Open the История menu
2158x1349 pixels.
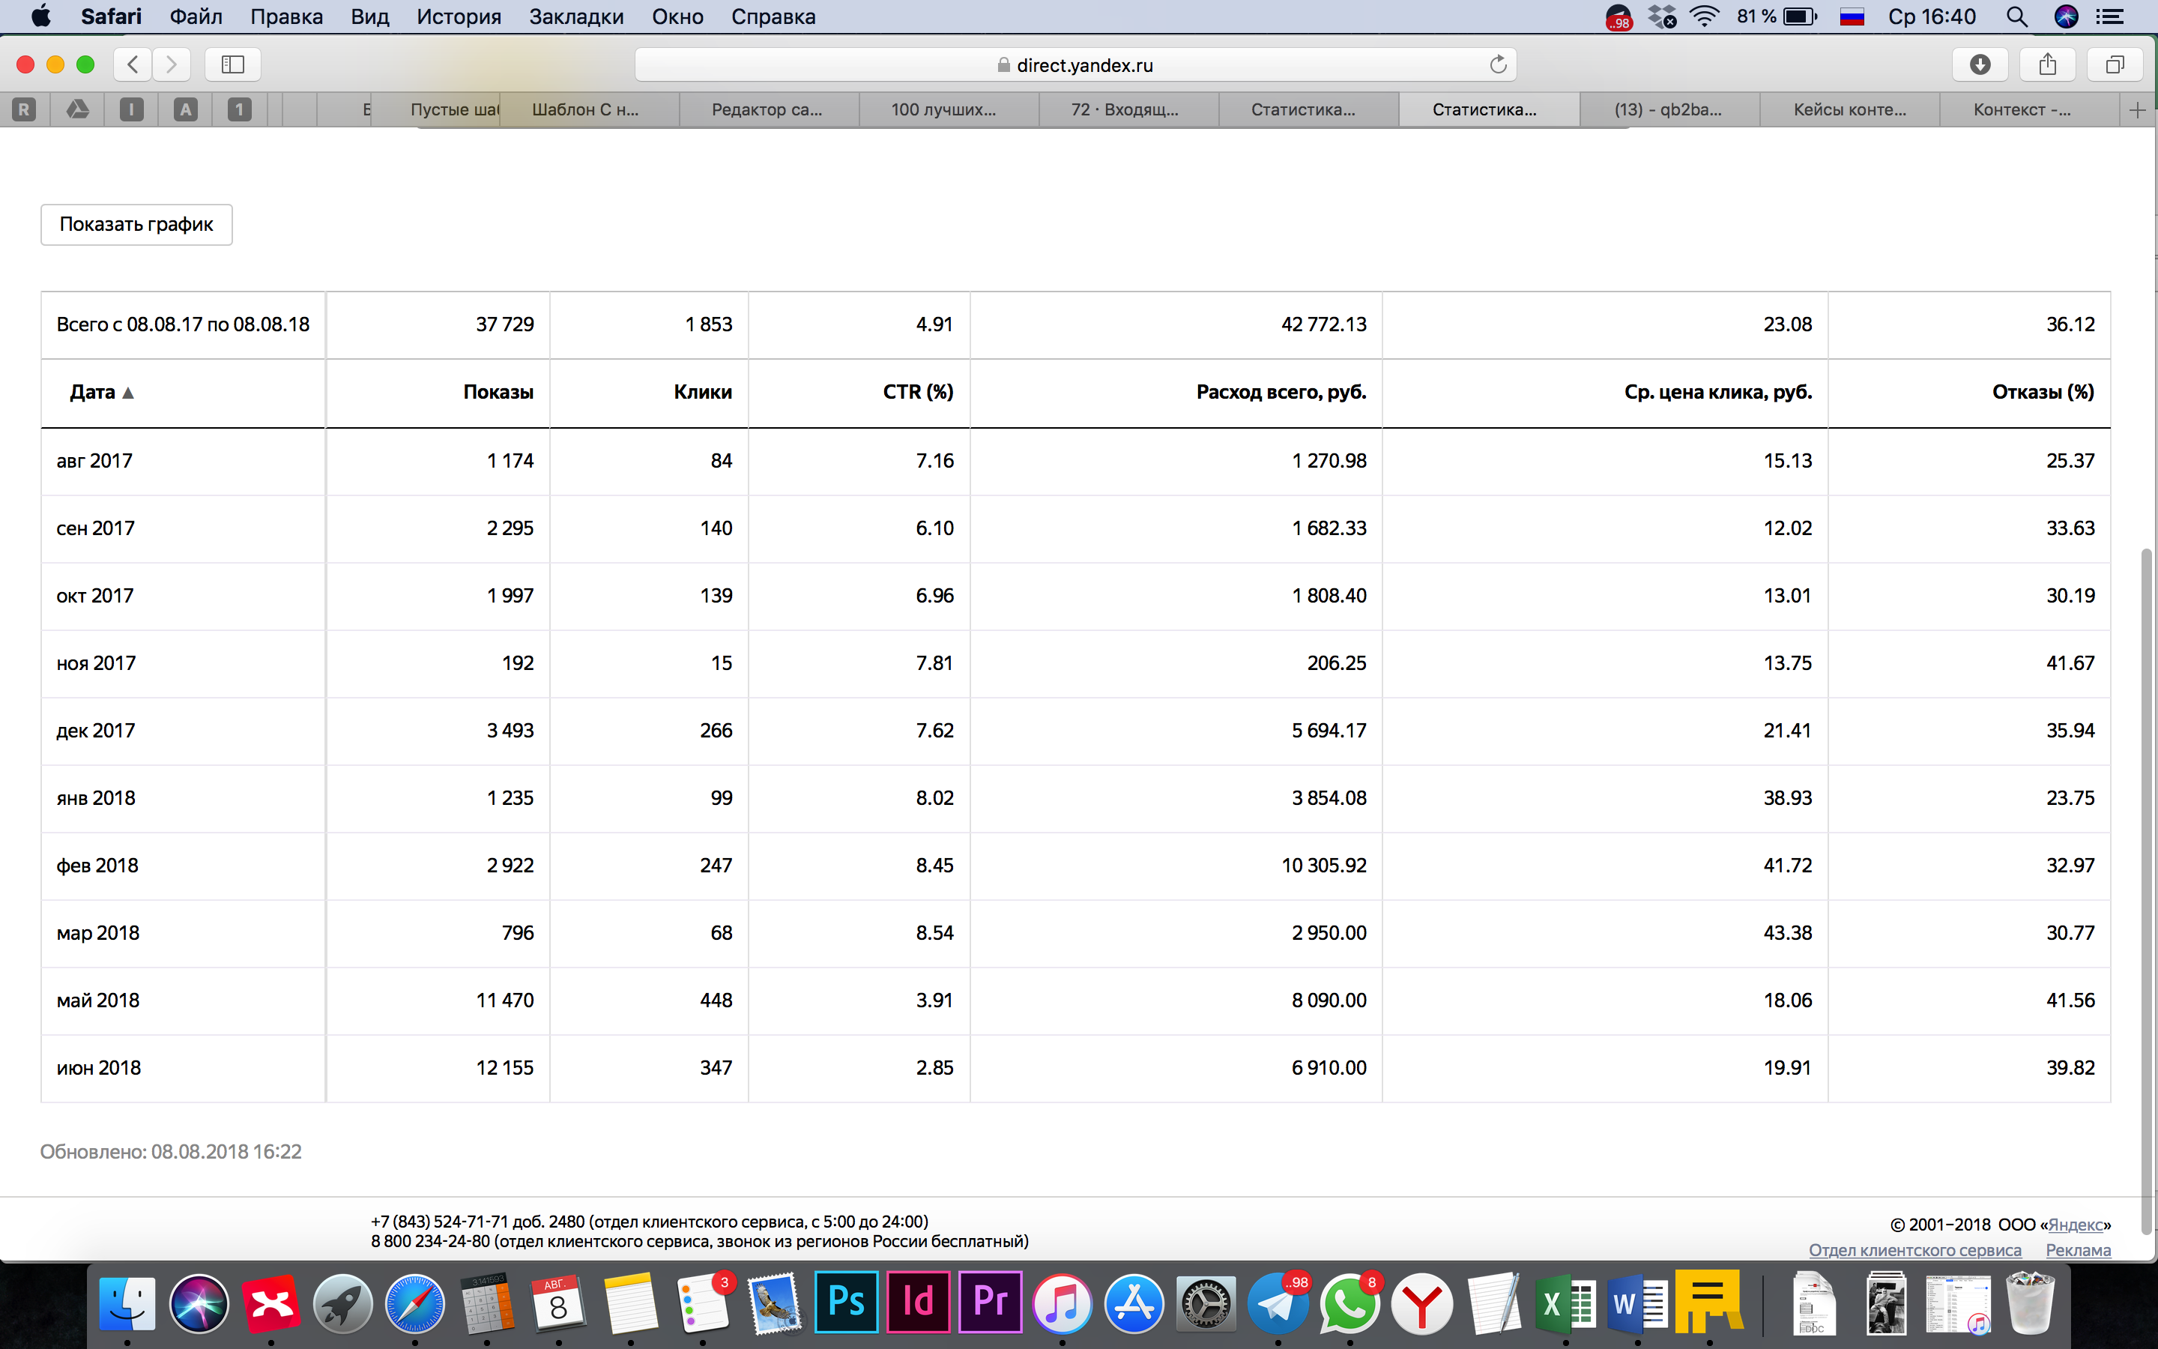coord(459,17)
